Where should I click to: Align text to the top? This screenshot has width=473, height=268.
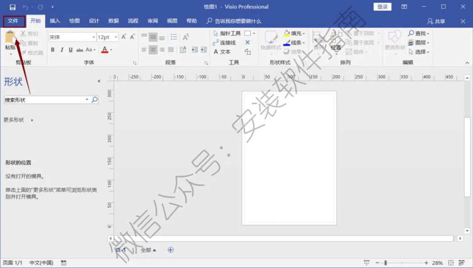(144, 37)
